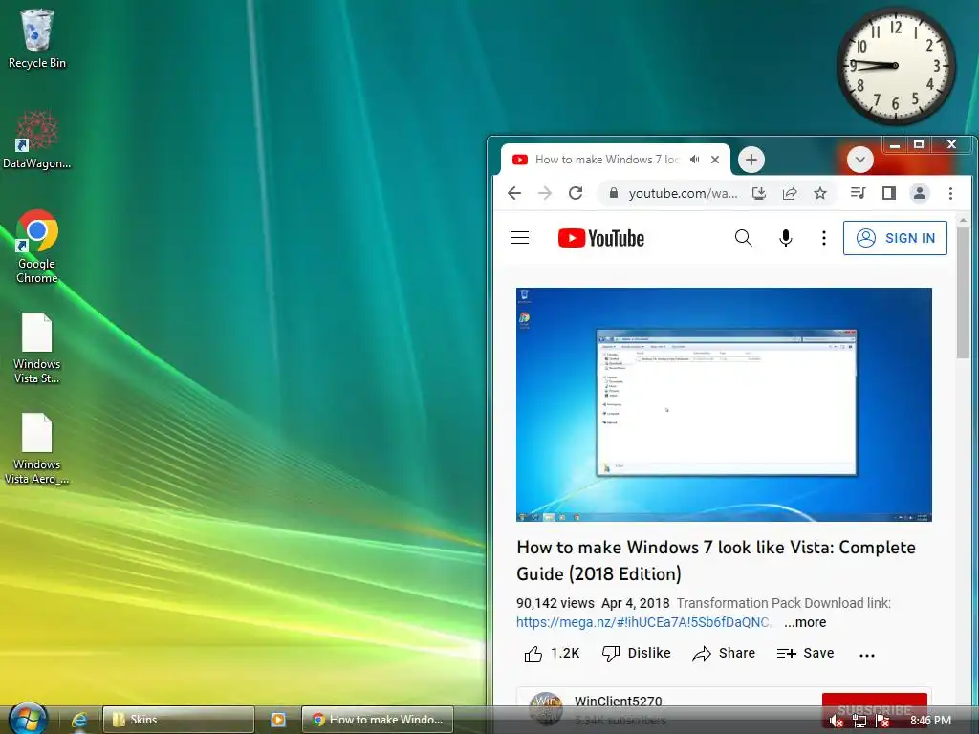Switch to the Chrome taskbar button

point(378,720)
